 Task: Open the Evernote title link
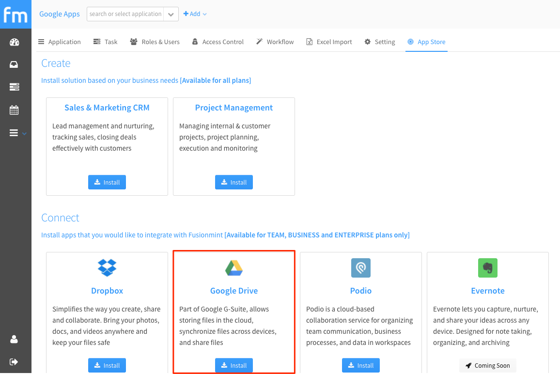pos(488,291)
